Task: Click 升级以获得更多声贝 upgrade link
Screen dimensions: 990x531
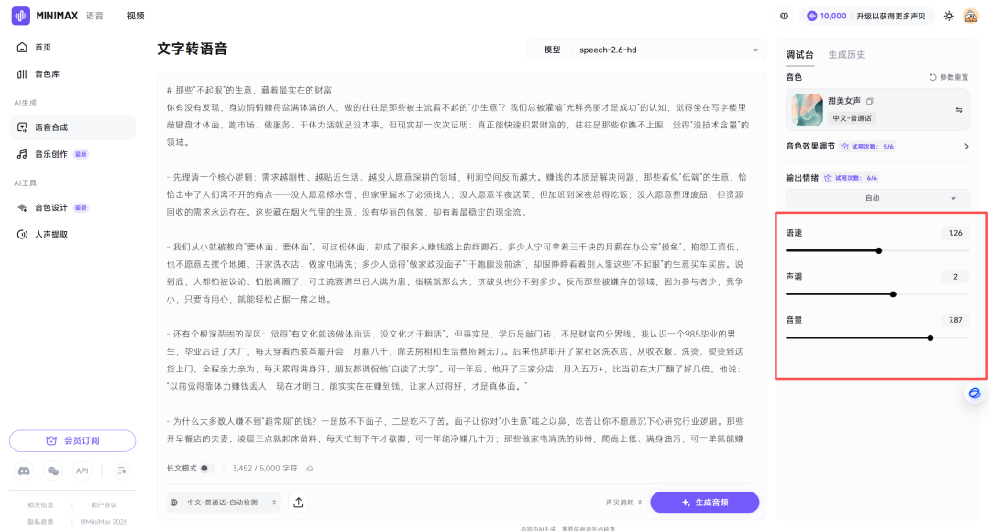Action: [890, 16]
